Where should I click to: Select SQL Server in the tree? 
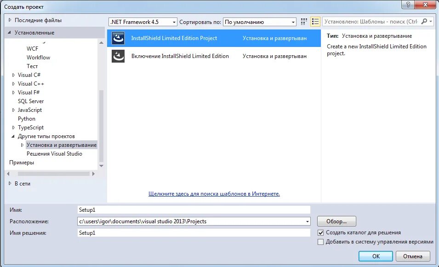[31, 101]
